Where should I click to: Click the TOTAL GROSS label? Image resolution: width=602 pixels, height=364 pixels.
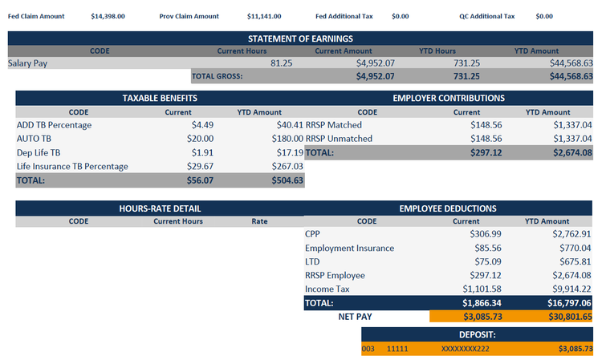[x=218, y=76]
